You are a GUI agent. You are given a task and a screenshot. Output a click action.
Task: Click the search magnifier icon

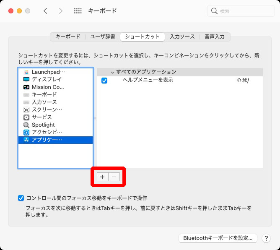pos(214,11)
